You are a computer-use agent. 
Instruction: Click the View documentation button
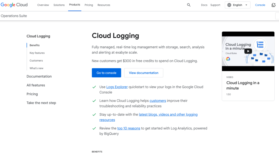144,73
